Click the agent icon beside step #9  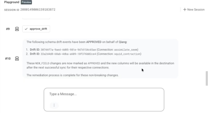click(x=17, y=29)
